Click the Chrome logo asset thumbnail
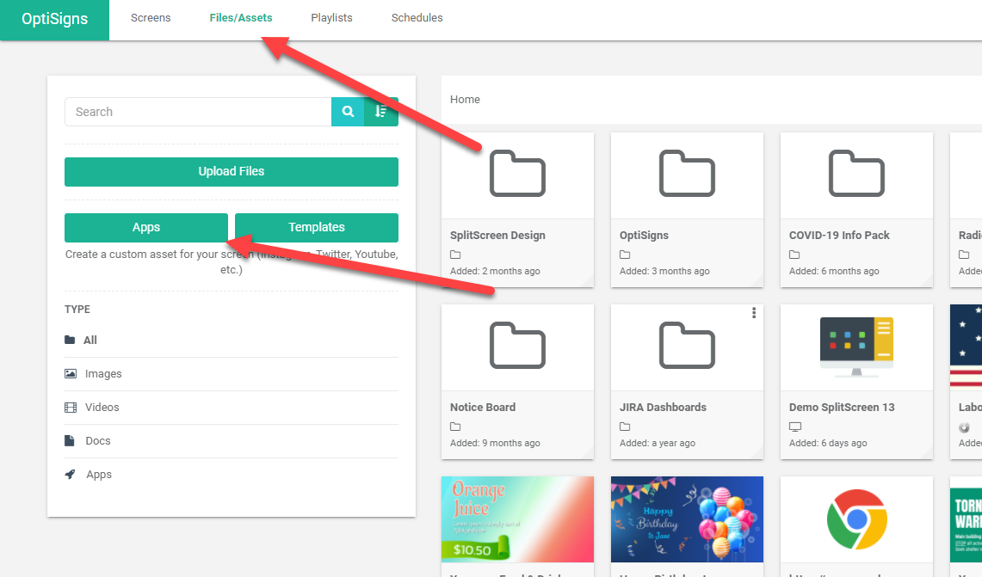Screen dimensions: 982x577 click(x=856, y=519)
